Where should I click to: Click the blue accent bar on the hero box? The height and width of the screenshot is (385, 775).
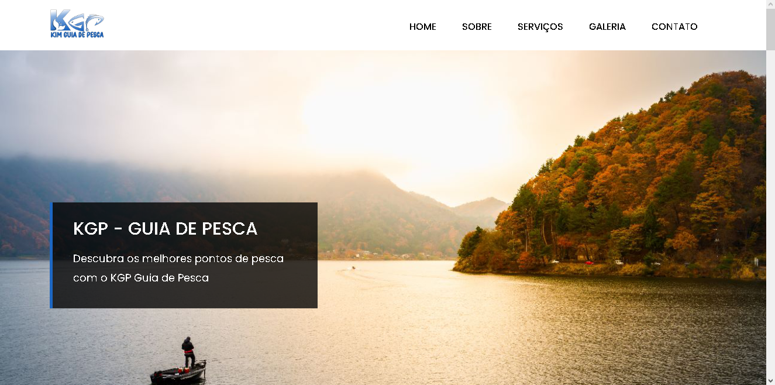pos(51,255)
